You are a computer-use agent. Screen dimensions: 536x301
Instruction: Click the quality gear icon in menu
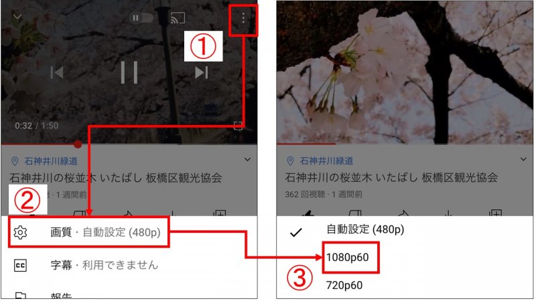tap(20, 232)
